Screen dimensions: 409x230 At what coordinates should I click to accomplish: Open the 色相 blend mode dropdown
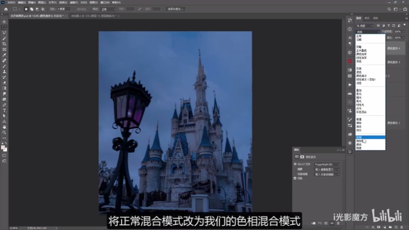368,32
